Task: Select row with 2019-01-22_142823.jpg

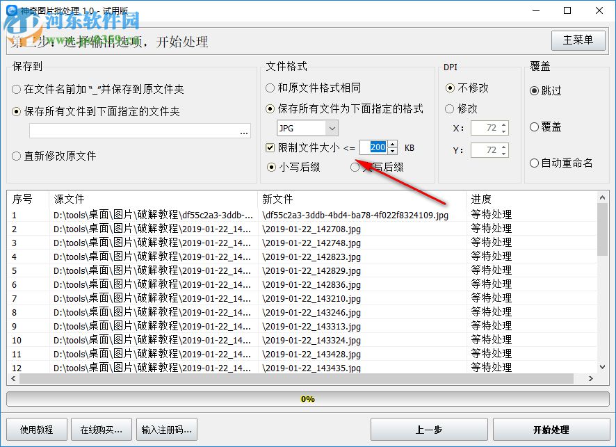Action: 302,257
